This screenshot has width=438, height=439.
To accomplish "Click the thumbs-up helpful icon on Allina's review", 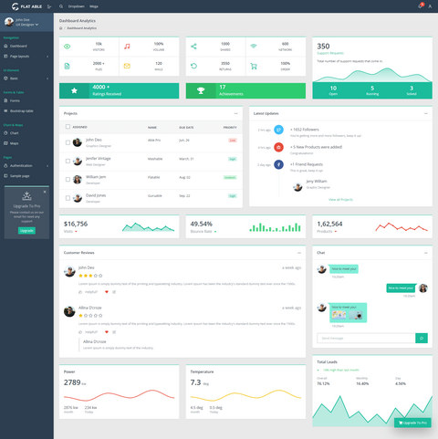I will tap(80, 332).
